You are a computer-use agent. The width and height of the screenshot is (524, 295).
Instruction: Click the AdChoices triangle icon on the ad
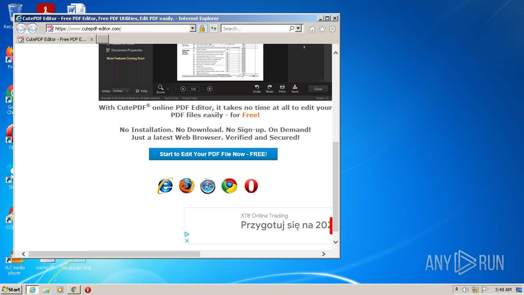(187, 234)
